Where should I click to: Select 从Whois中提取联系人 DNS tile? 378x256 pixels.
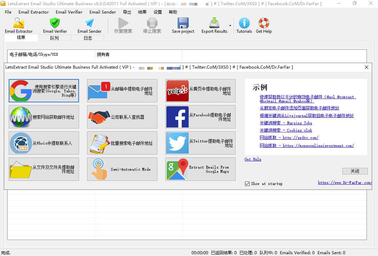tap(44, 143)
